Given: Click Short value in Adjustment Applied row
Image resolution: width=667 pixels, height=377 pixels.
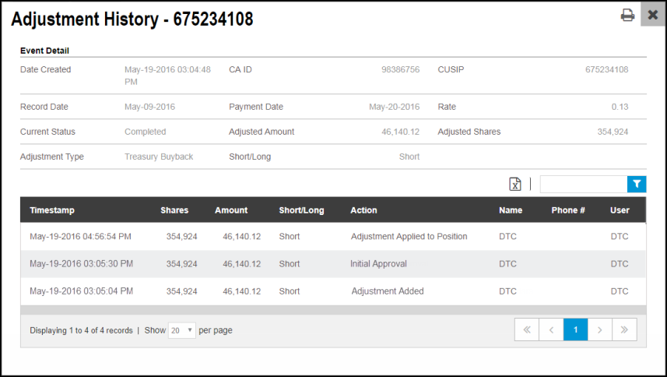Looking at the screenshot, I should pos(290,237).
